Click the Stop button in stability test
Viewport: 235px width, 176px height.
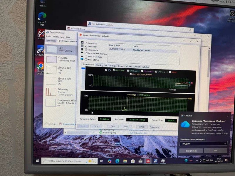click(96, 126)
